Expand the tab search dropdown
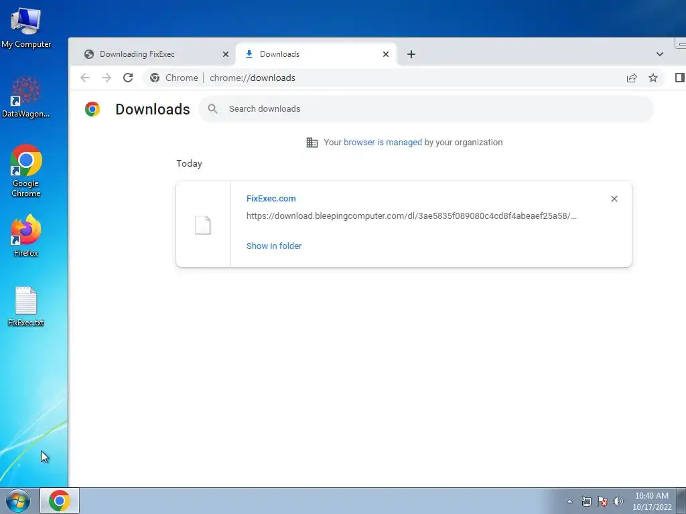The width and height of the screenshot is (686, 514). pos(660,54)
